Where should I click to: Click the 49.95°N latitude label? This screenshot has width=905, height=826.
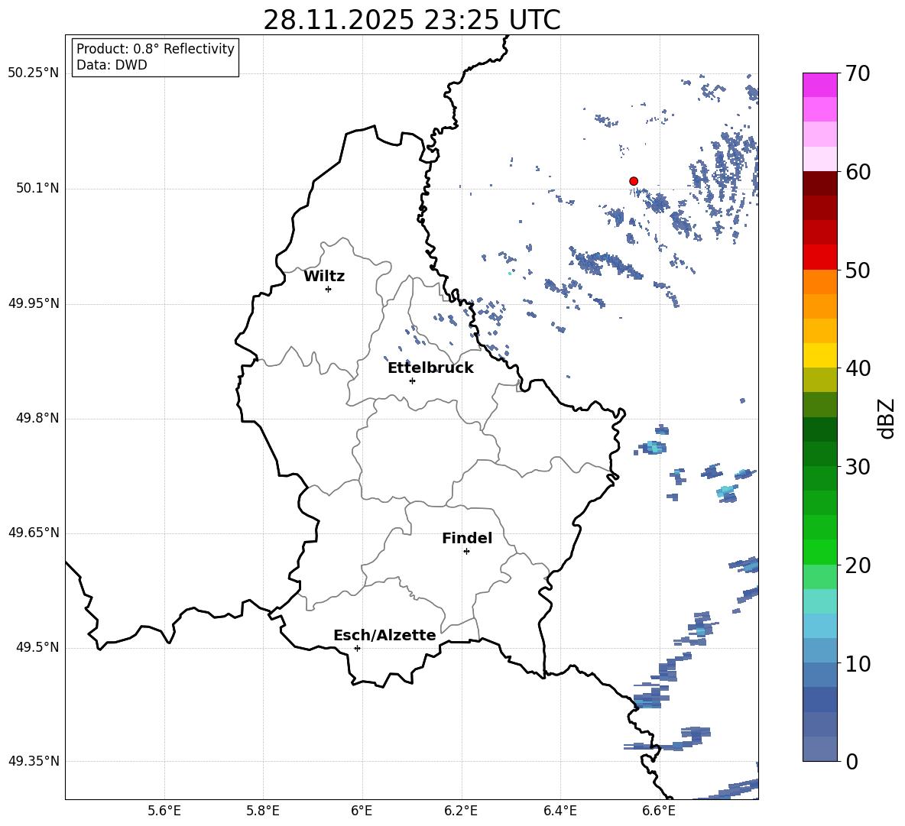pos(34,304)
